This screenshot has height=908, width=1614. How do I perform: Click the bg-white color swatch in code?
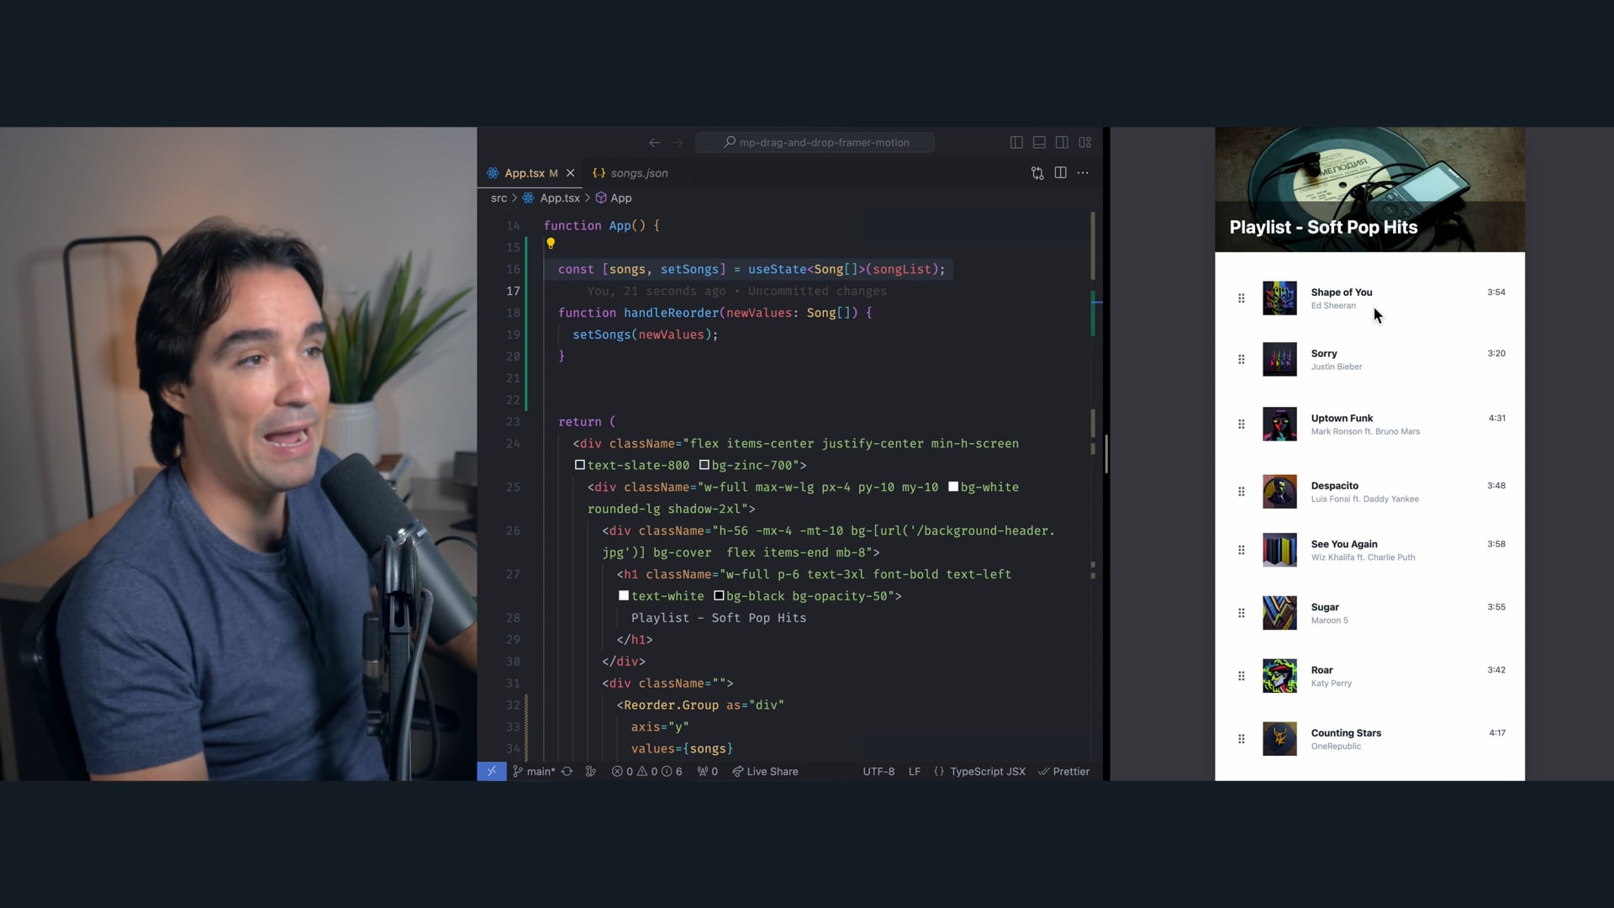pyautogui.click(x=952, y=487)
